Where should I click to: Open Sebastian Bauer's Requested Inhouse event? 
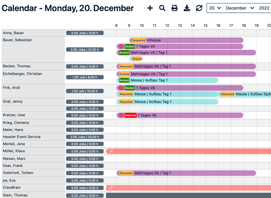click(187, 40)
